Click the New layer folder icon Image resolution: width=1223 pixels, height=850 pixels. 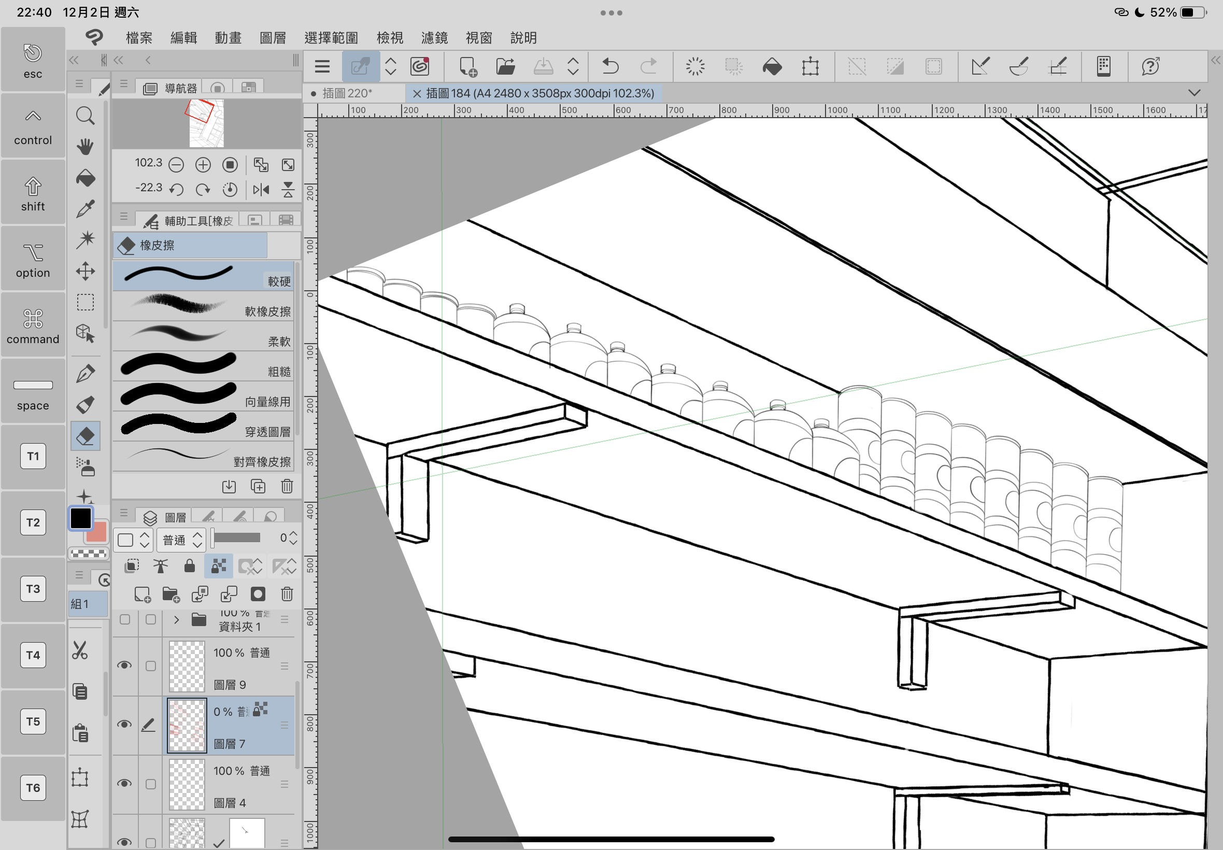click(x=171, y=594)
